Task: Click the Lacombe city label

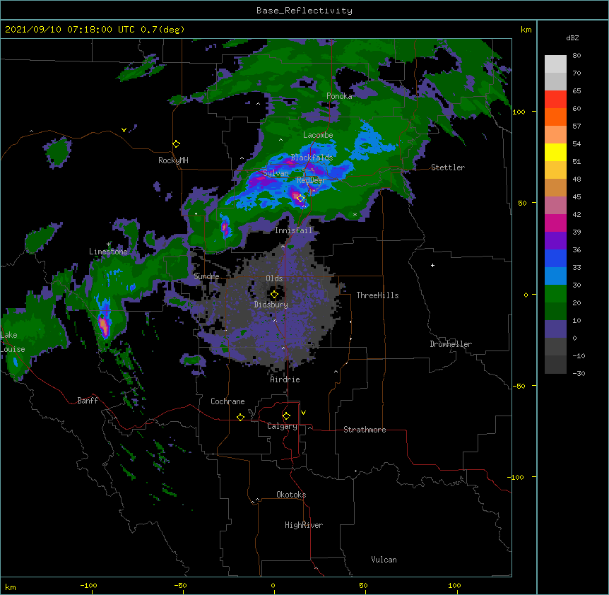Action: [318, 135]
